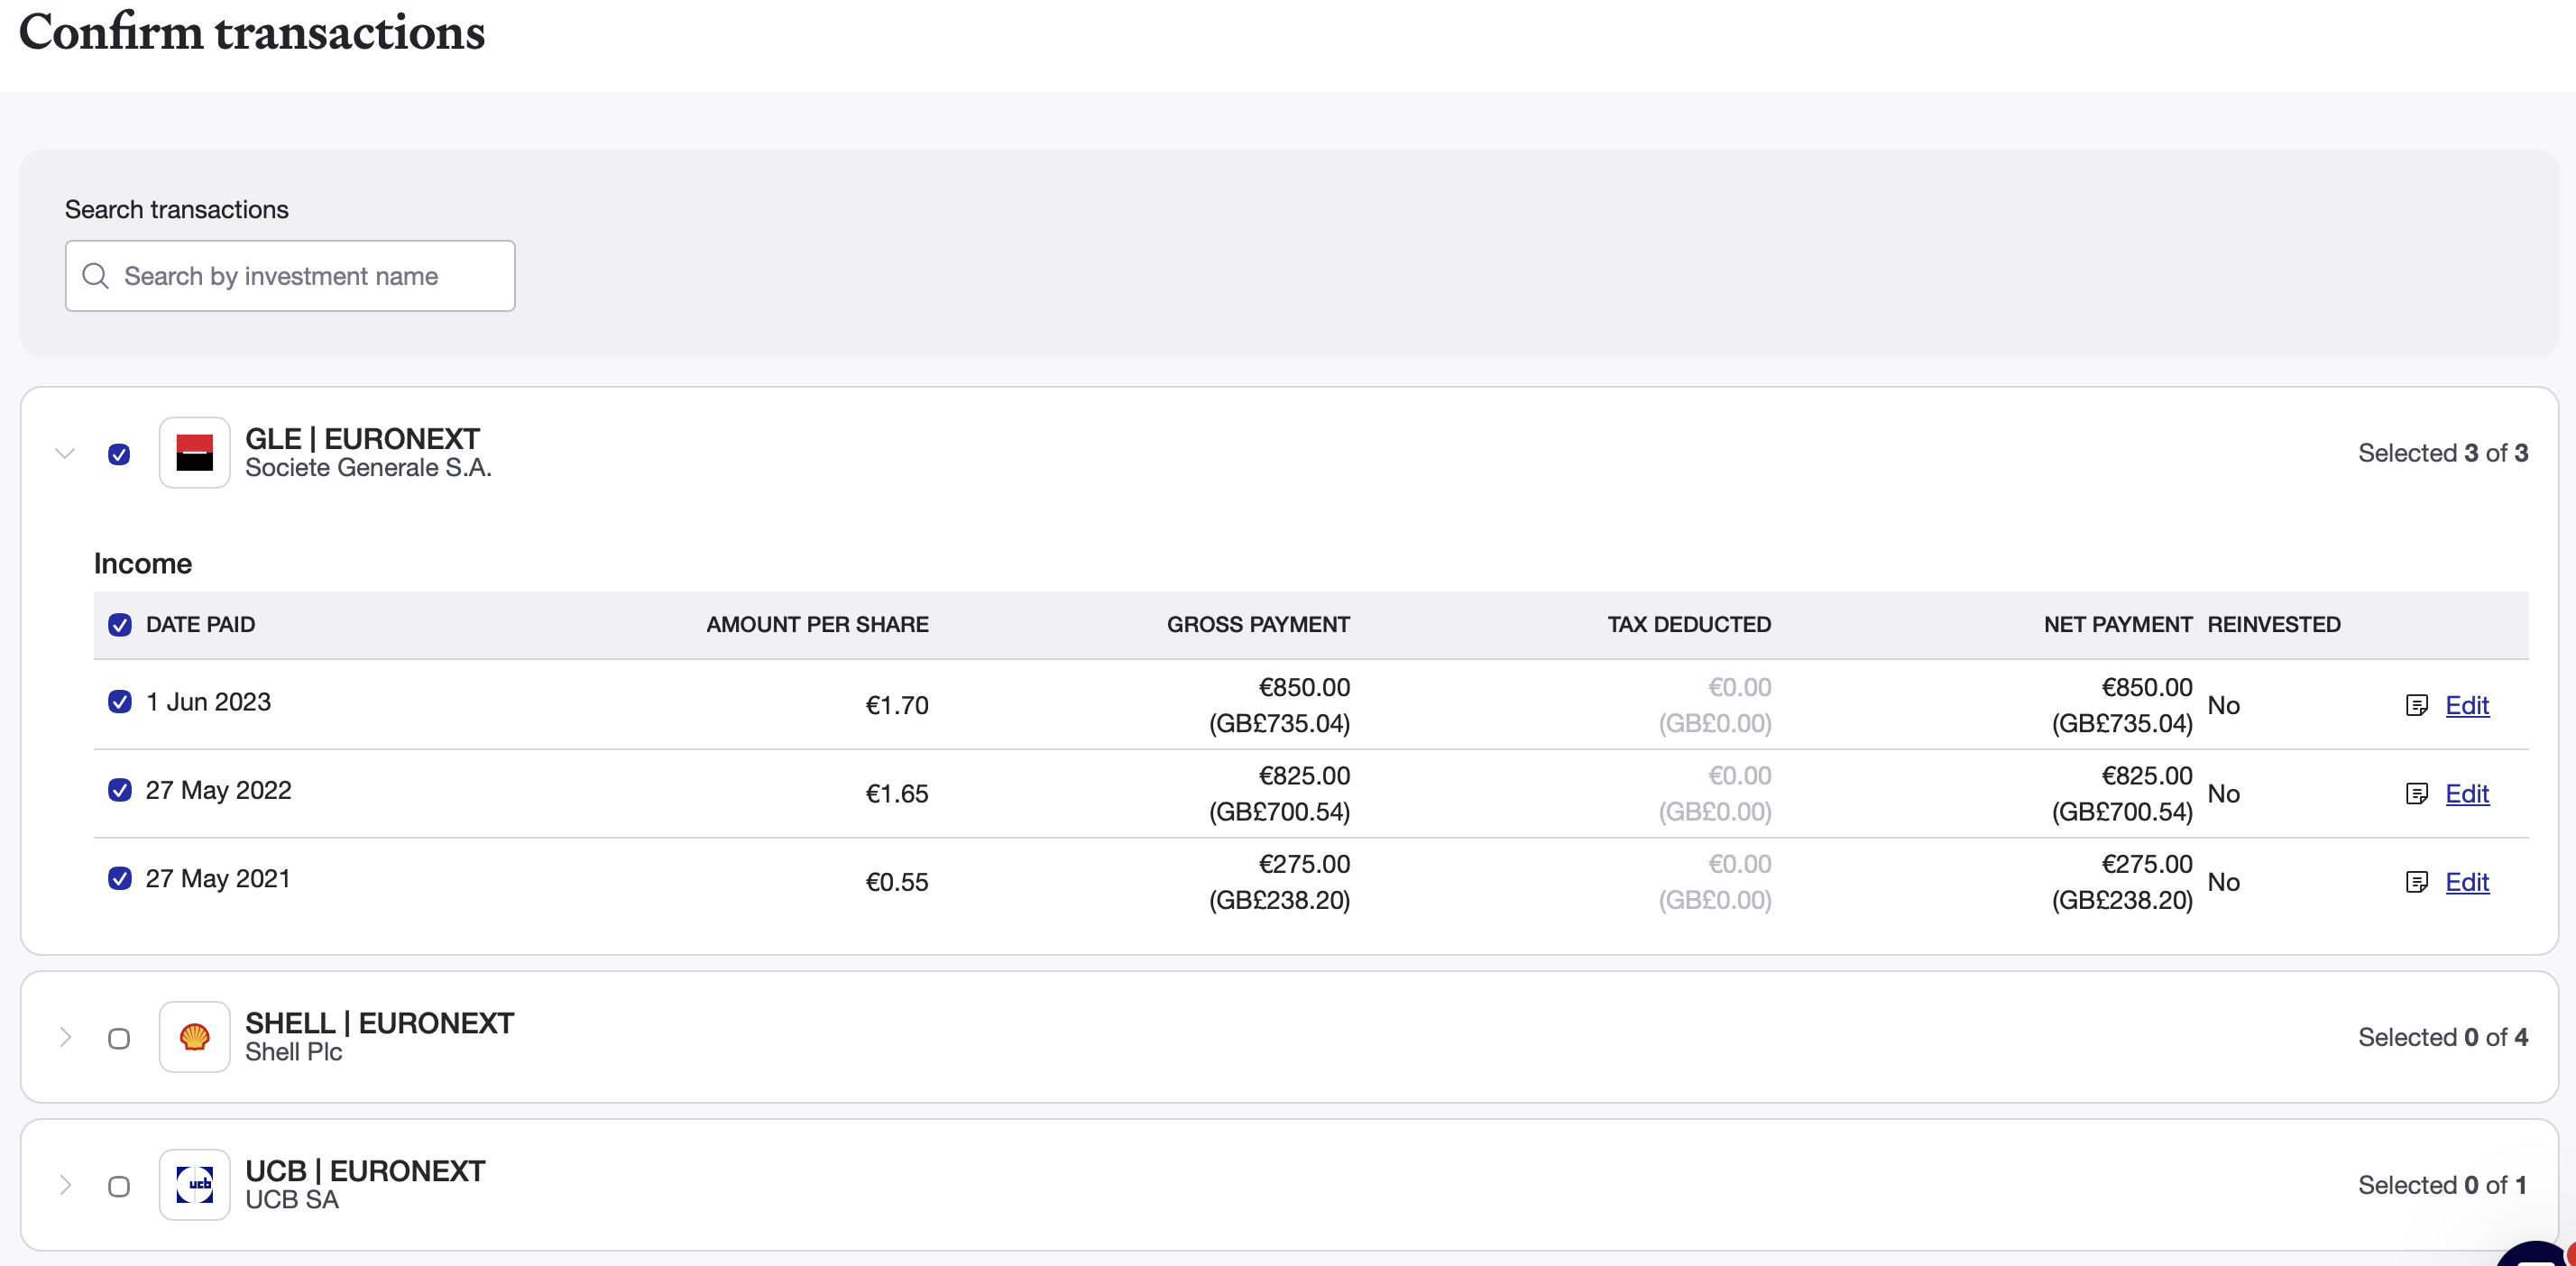Focus the Search by investment name field

pos(290,276)
